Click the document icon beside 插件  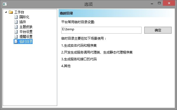point(16,22)
